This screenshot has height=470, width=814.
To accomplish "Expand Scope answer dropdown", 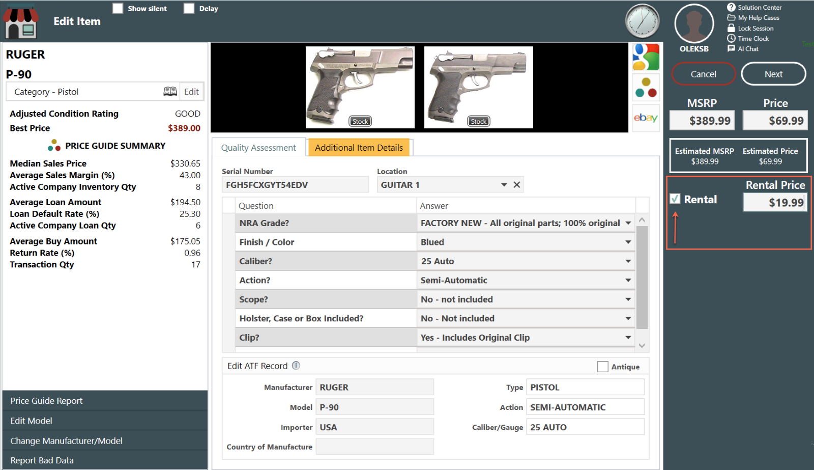I will point(628,299).
